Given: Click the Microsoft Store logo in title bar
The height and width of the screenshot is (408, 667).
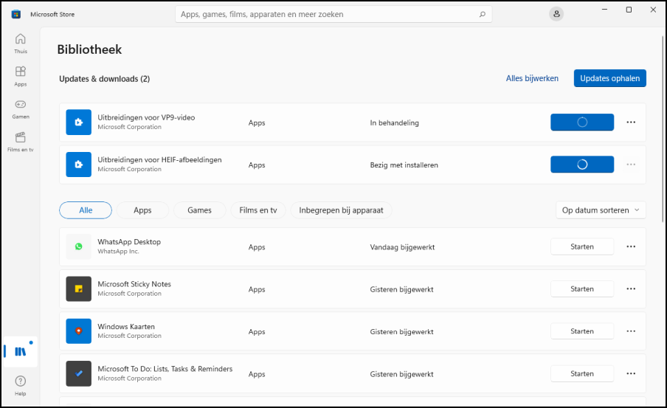Looking at the screenshot, I should [x=16, y=14].
